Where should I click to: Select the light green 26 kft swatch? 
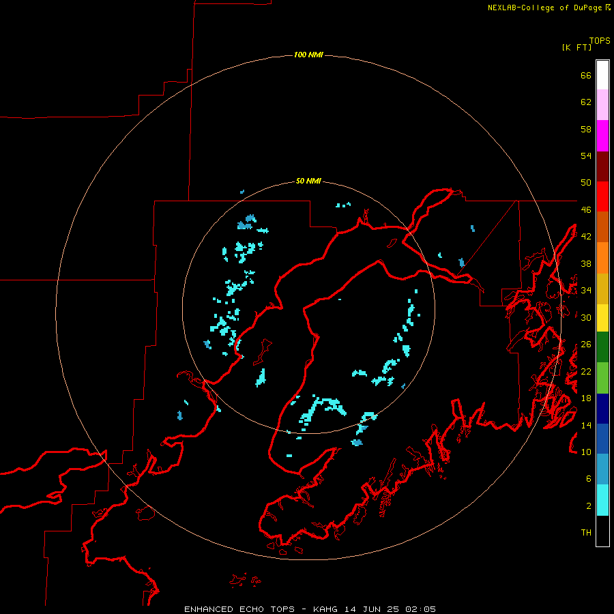(602, 378)
